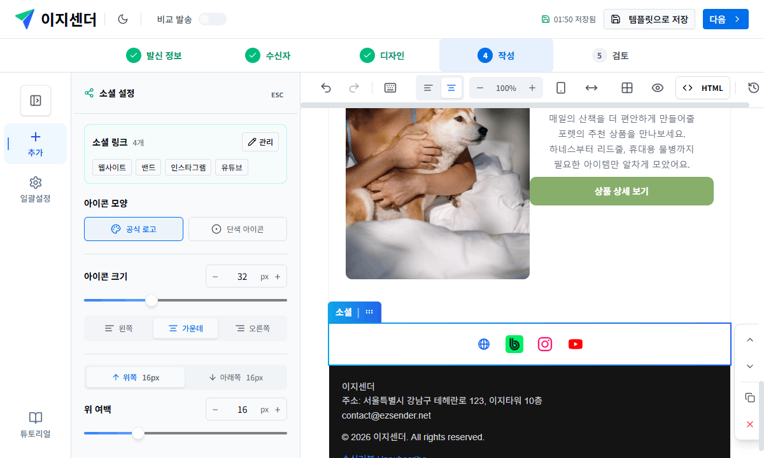764x458 pixels.
Task: Click the 소셜 block label
Action: pos(344,312)
